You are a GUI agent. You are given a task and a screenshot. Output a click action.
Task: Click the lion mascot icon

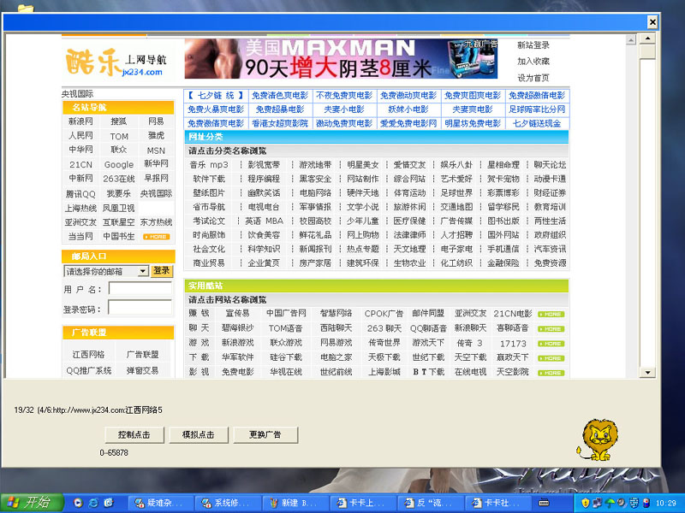point(597,439)
